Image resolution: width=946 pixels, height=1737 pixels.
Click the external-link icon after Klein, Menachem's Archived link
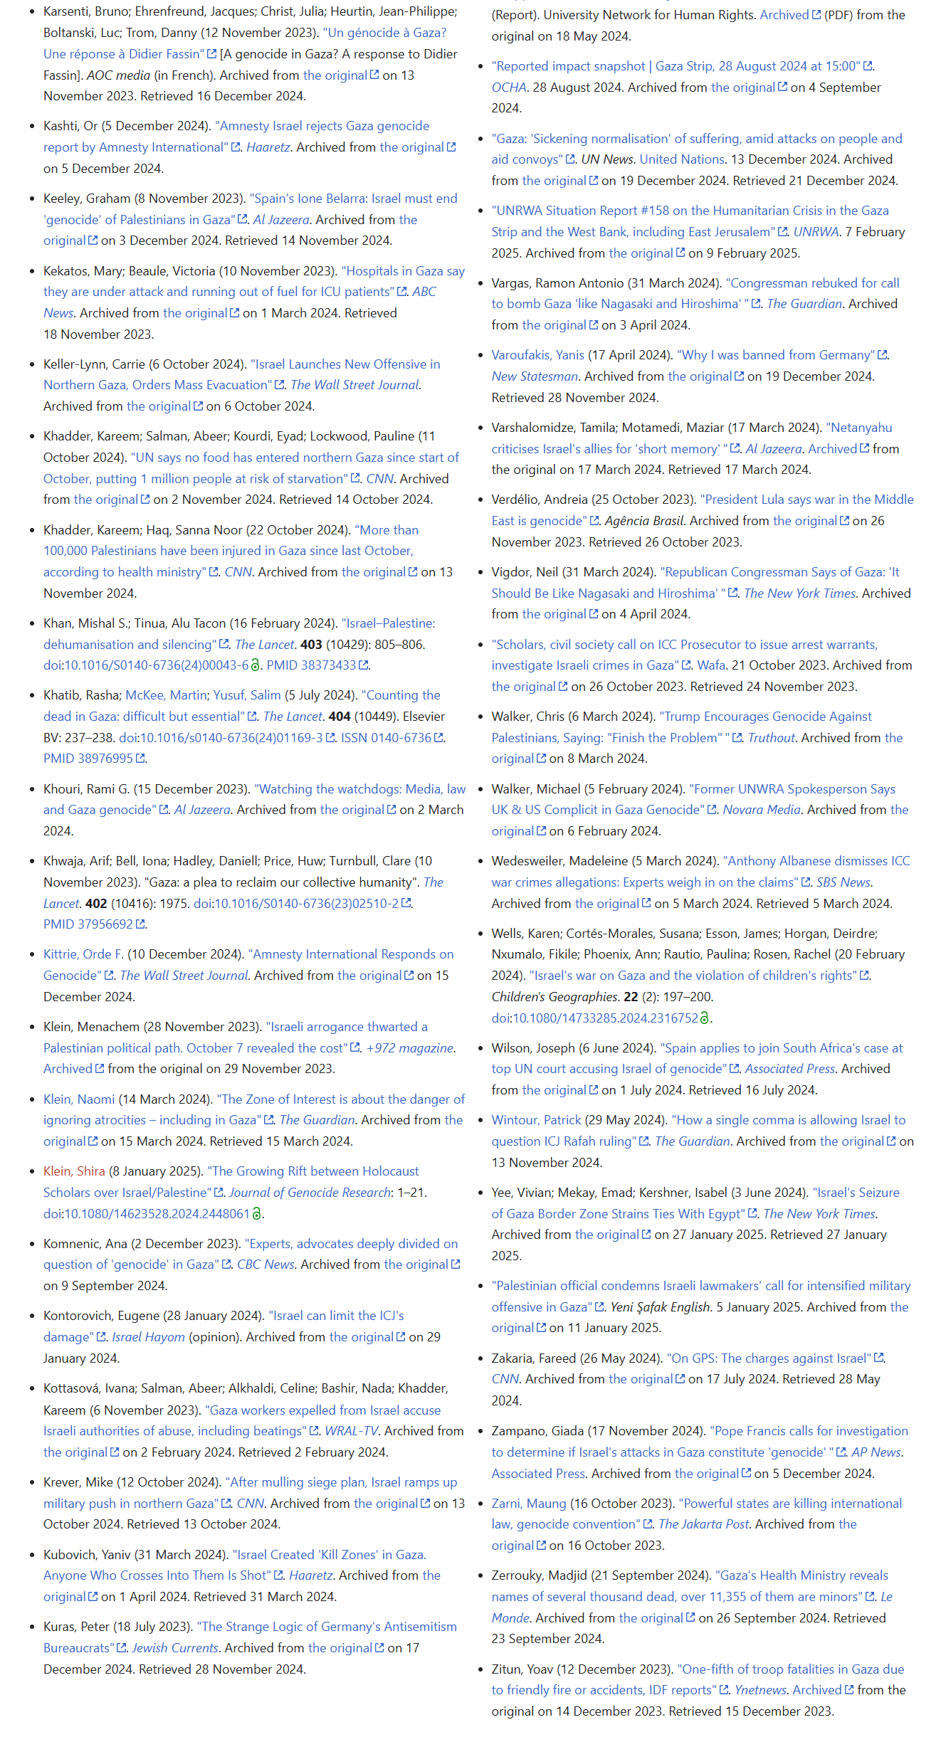tap(100, 1069)
